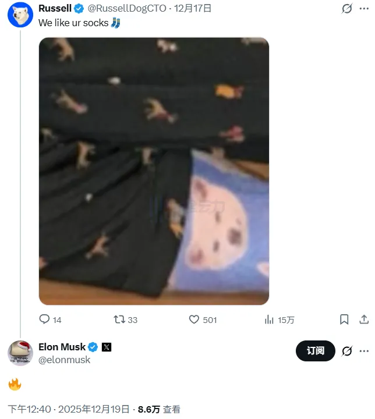Share Russell's tweet via share icon
This screenshot has height=419, width=375.
coord(364,319)
